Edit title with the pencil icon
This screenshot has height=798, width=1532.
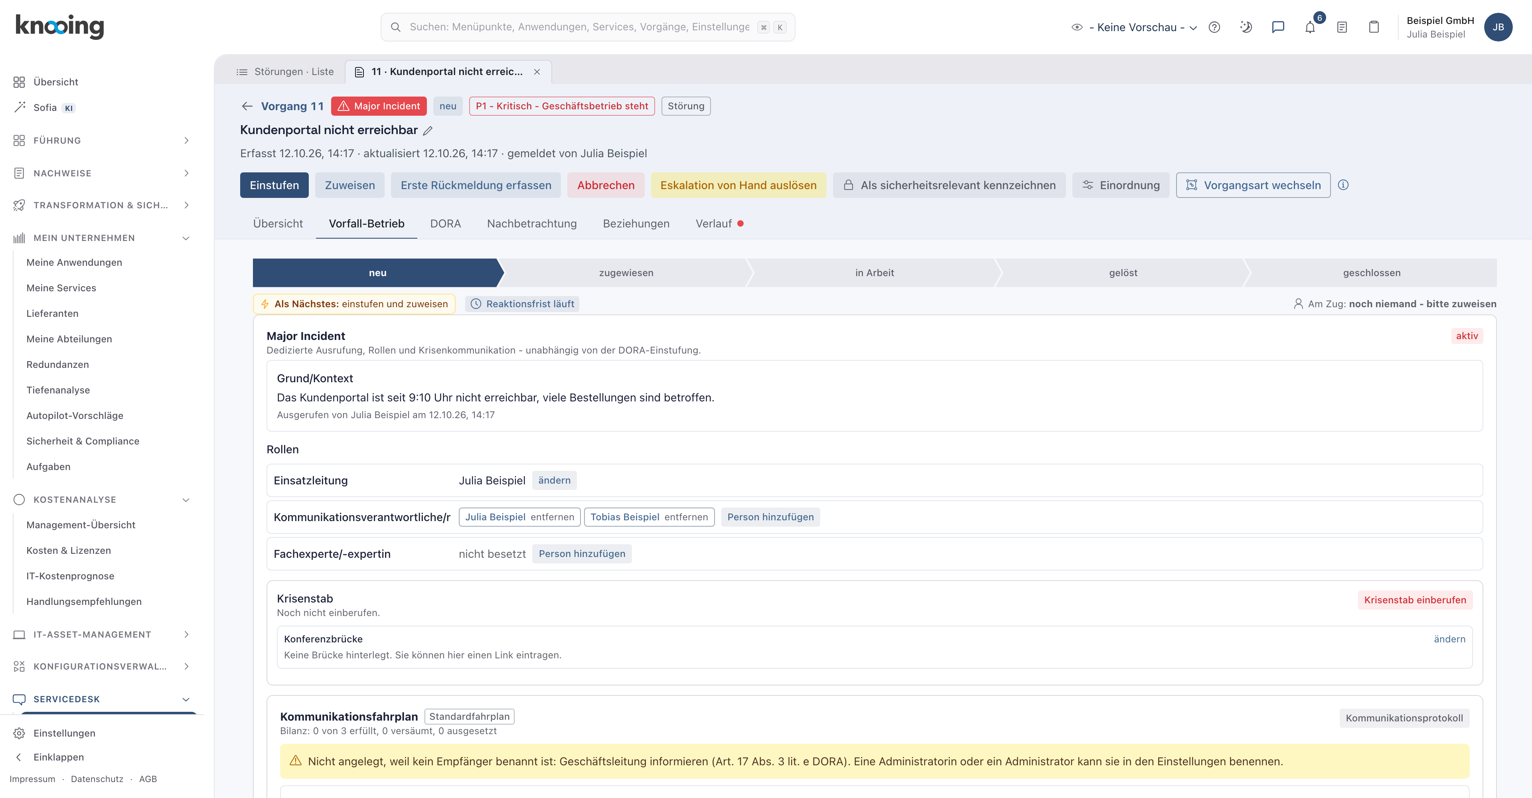tap(428, 130)
